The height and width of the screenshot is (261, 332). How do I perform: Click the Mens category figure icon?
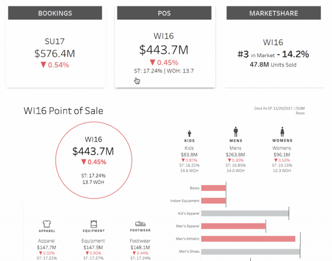tap(236, 132)
